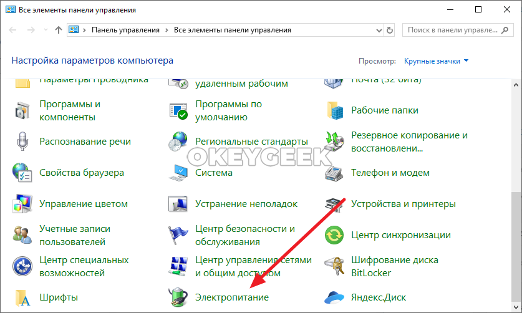This screenshot has width=522, height=313.
Task: Click the vertical scrollbar thumb
Action: click(x=516, y=246)
